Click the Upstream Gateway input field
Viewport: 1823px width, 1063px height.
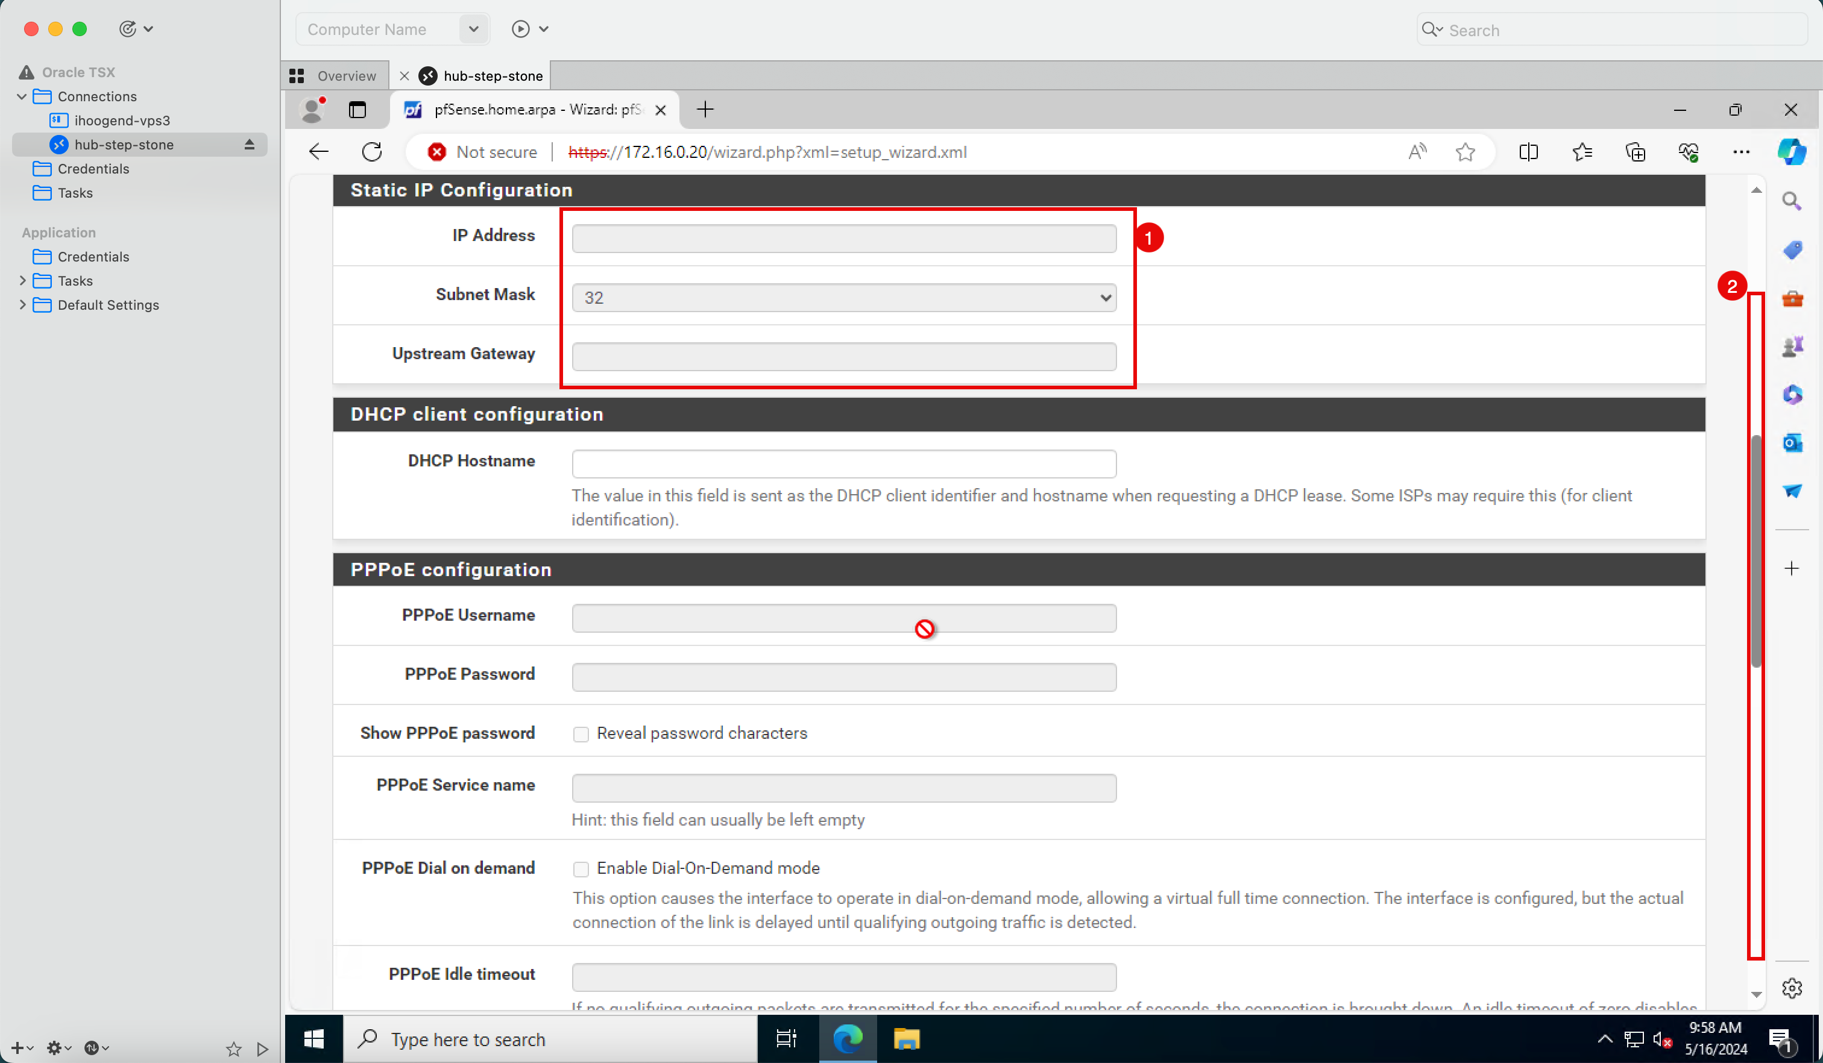(x=843, y=354)
